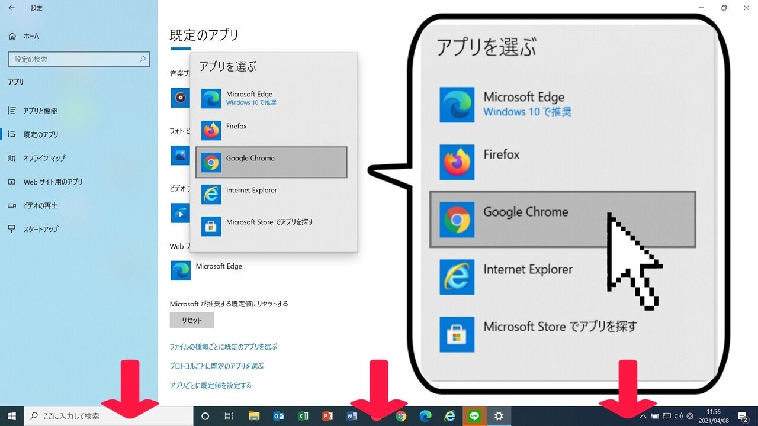Choose Firefox in the popup, not the enlarged callout
Screen dimensions: 758x426
271,130
